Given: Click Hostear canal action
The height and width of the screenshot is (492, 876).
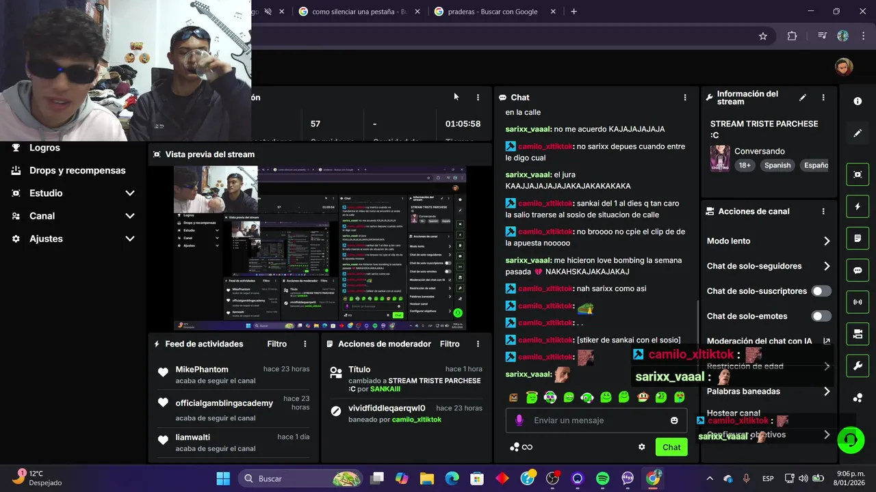Looking at the screenshot, I should (x=734, y=413).
